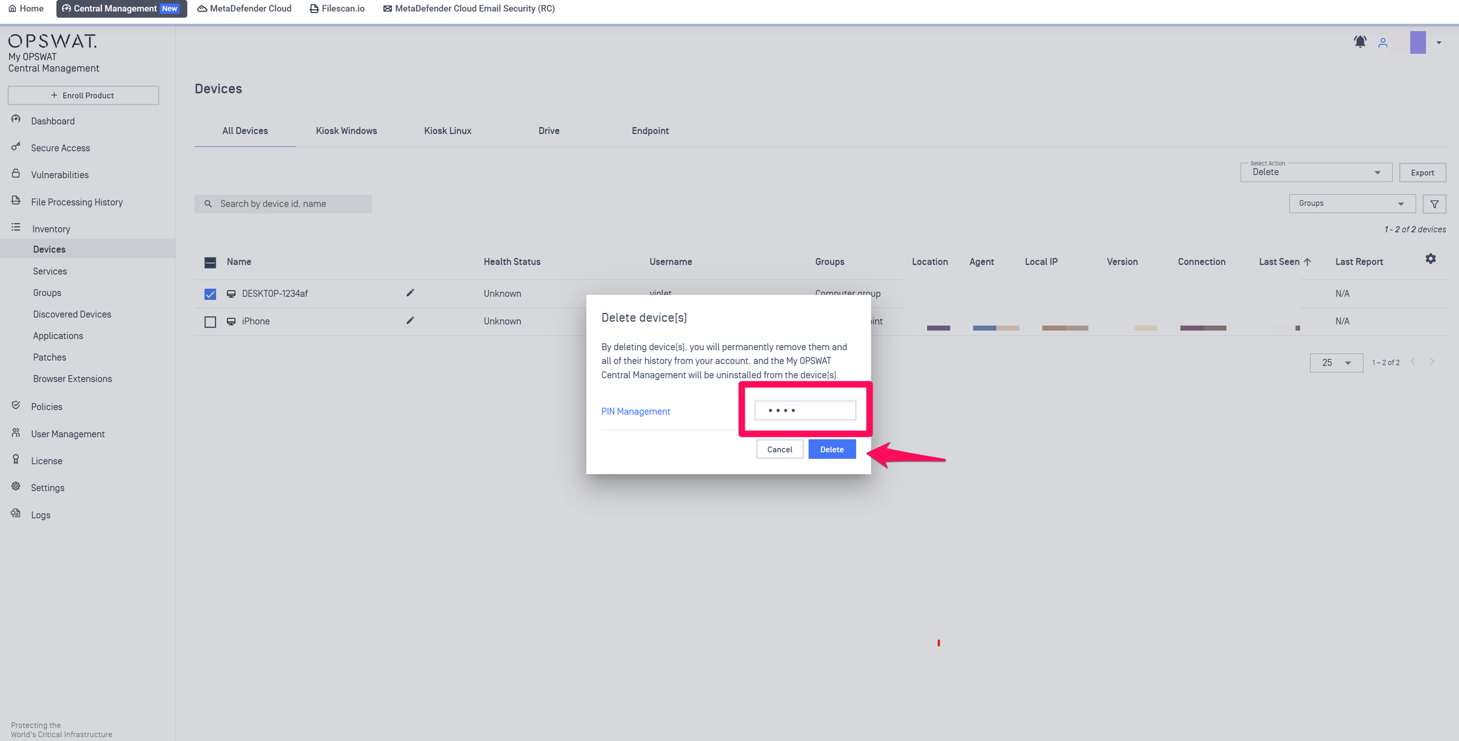
Task: Open table column settings gear
Action: point(1431,259)
